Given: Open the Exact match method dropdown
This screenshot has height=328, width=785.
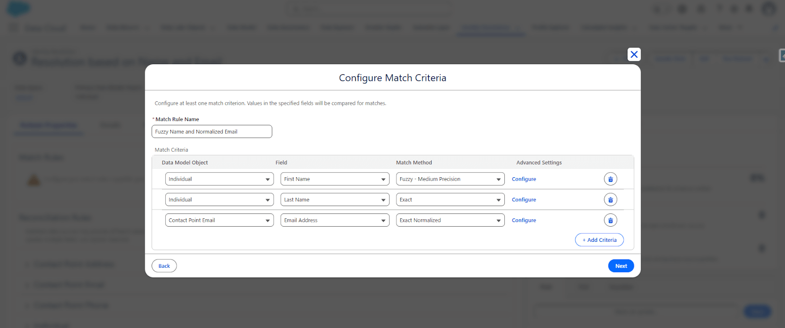Looking at the screenshot, I should point(450,200).
